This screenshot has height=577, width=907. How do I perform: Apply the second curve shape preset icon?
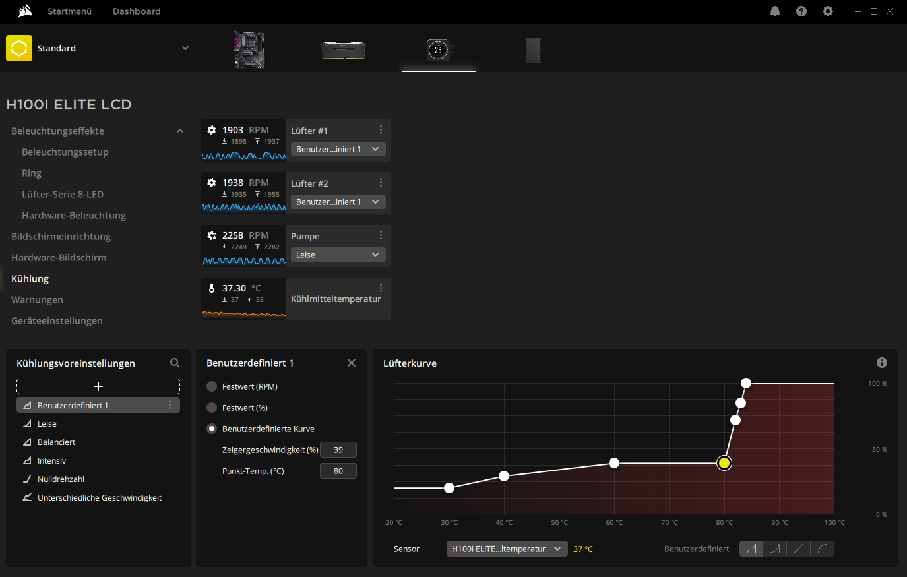tap(775, 549)
